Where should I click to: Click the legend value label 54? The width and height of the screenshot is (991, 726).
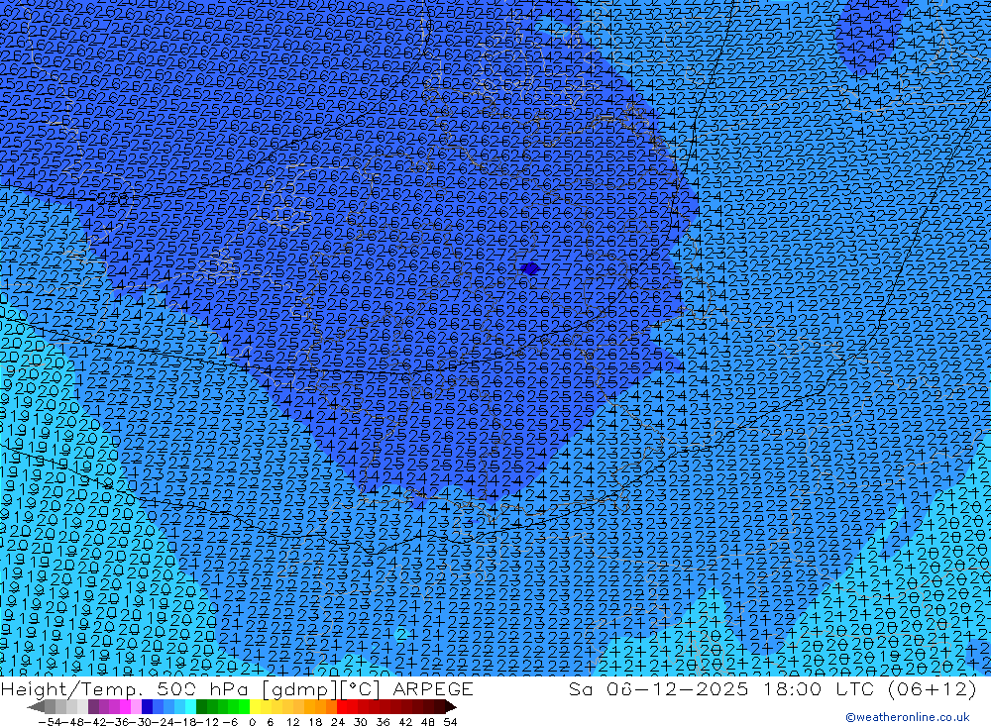pos(450,722)
